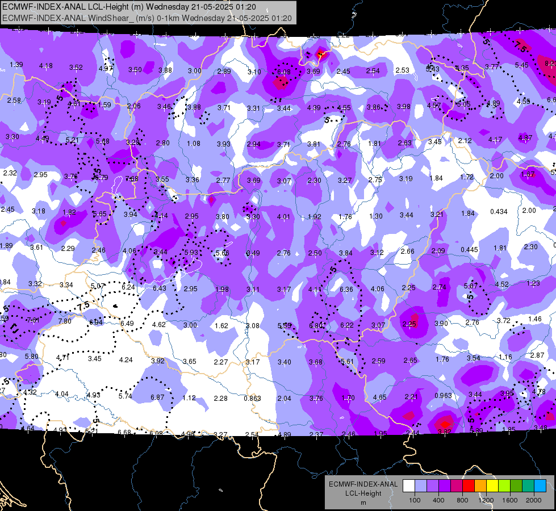
Task: Click the legend tick label '2000'
Action: (x=534, y=500)
